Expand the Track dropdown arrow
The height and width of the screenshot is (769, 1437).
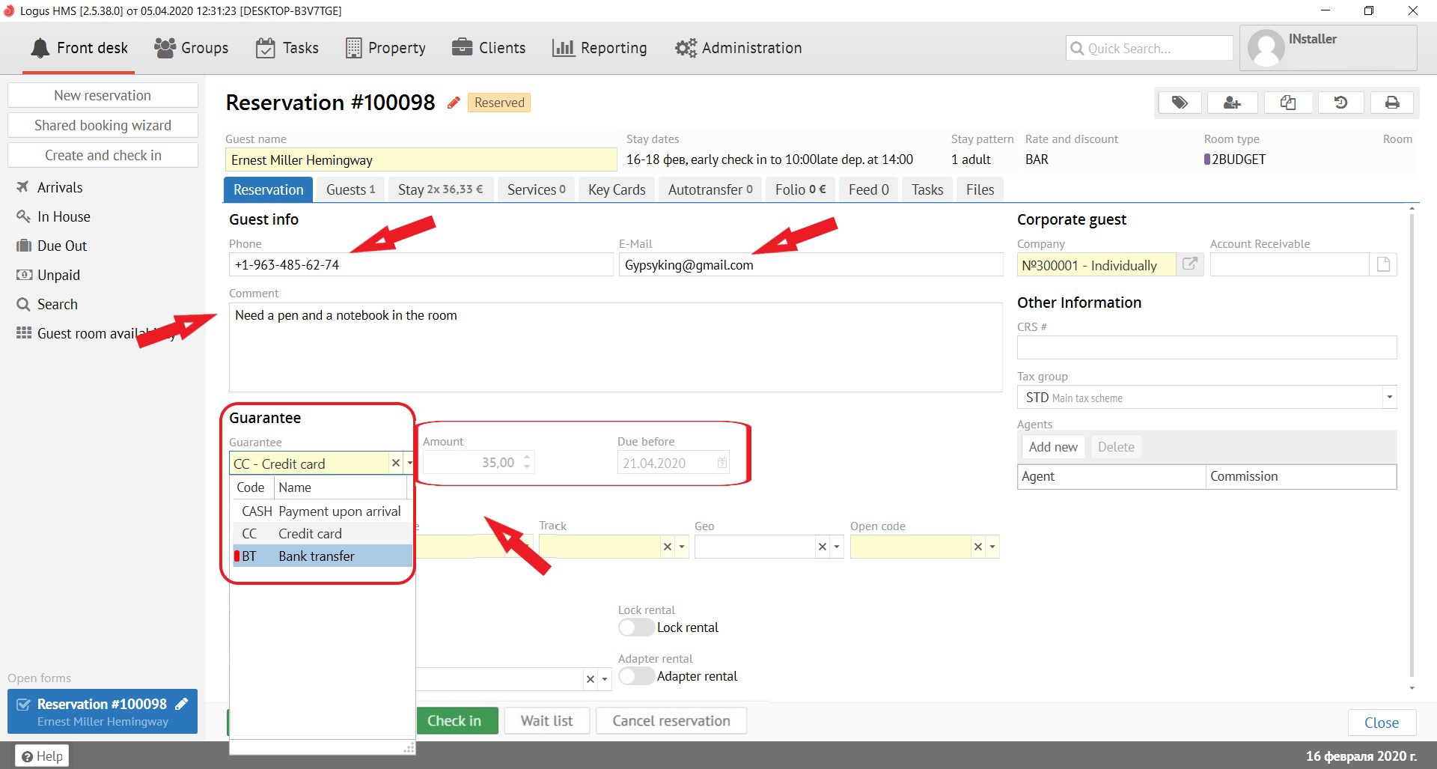682,547
